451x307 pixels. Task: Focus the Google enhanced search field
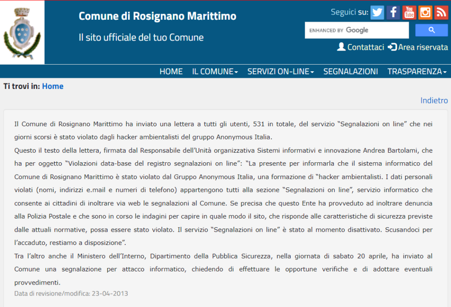357,30
